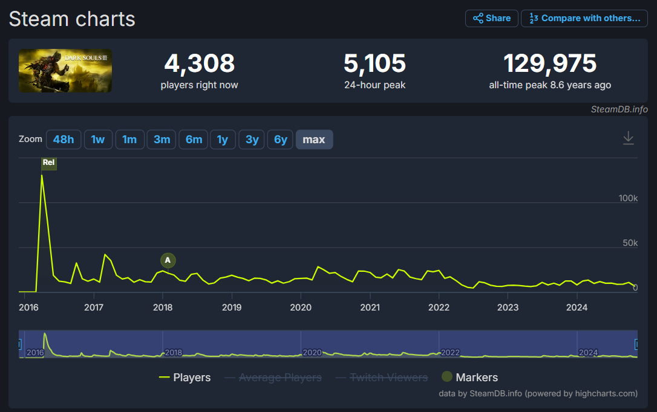Click the Rel release marker flag
Image resolution: width=657 pixels, height=412 pixels.
point(48,163)
